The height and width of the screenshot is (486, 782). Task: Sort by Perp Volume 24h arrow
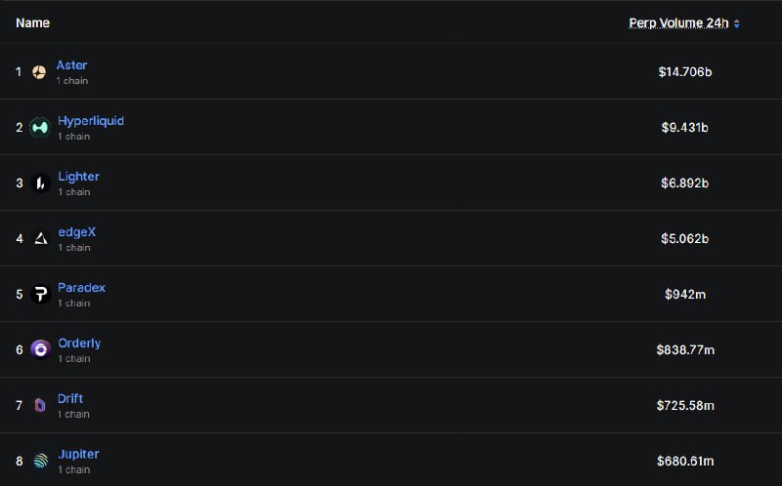[x=737, y=23]
